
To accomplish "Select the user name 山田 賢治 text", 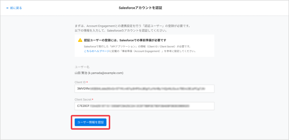I will click(81, 73).
